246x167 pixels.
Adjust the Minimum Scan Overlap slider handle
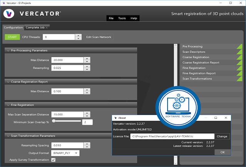[x=54, y=121]
